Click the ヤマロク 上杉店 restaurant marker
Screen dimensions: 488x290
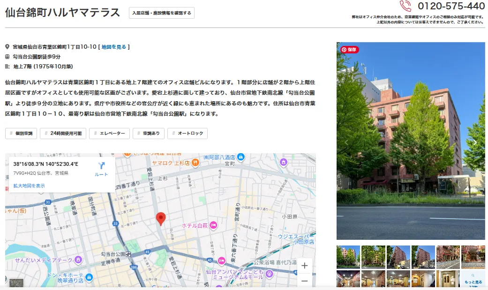point(195,163)
